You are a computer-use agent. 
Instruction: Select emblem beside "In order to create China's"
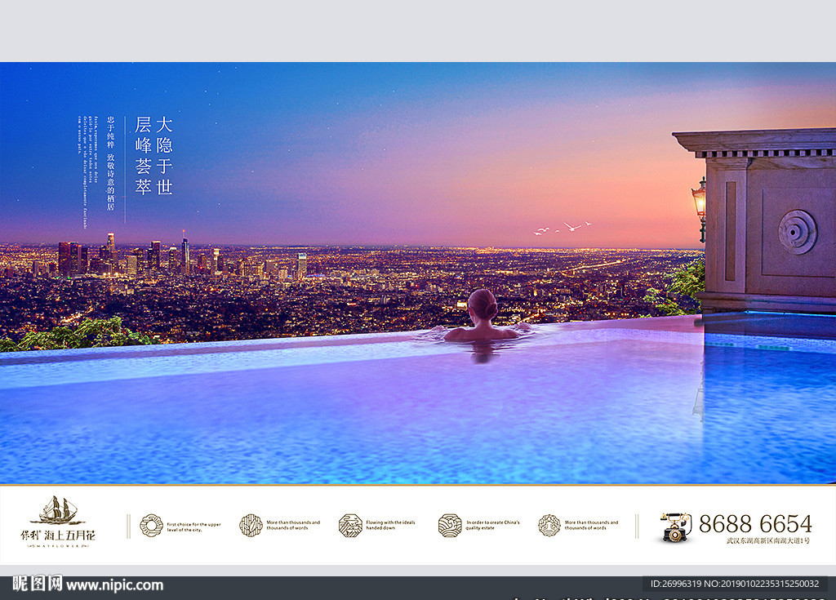(450, 525)
